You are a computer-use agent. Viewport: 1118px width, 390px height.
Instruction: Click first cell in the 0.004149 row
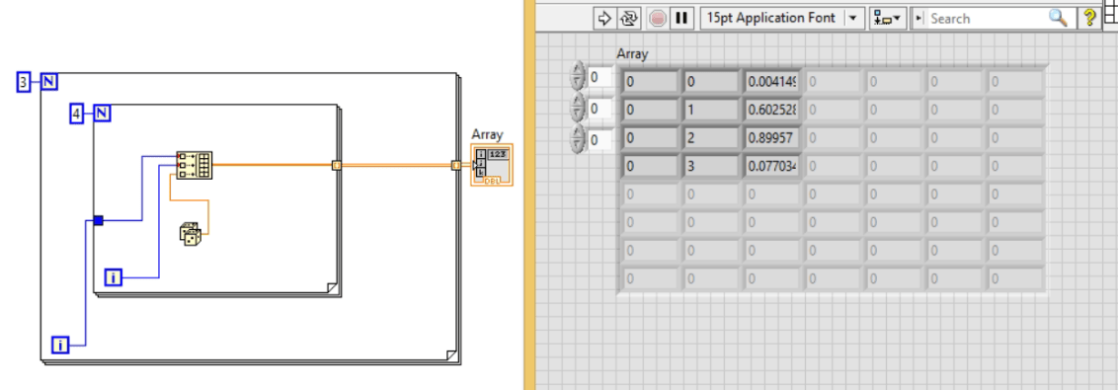[x=651, y=82]
